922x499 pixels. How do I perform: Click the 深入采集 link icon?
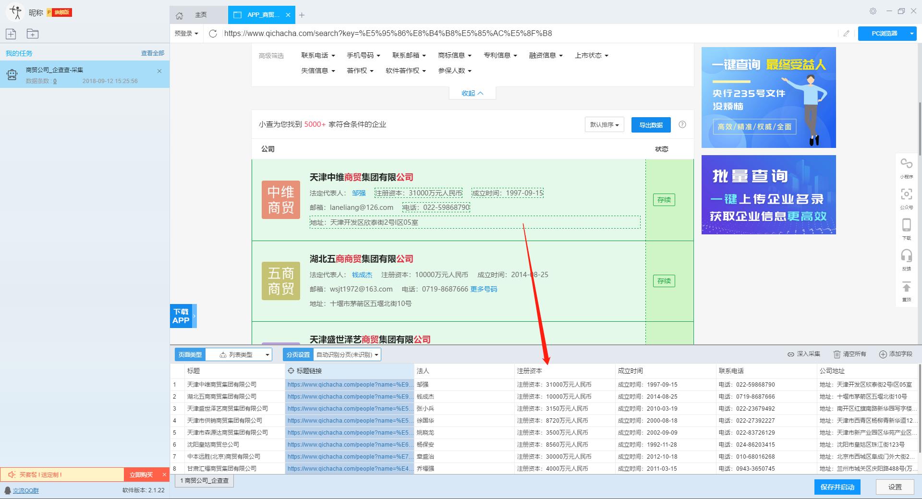[804, 354]
